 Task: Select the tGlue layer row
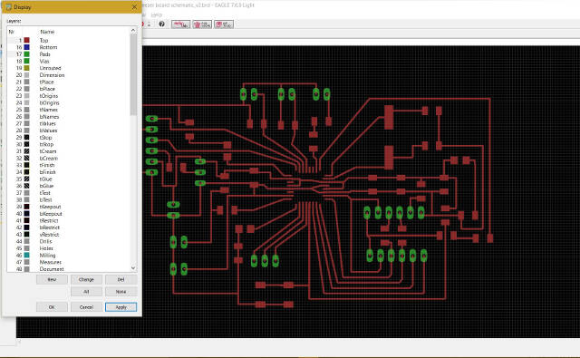pyautogui.click(x=69, y=179)
